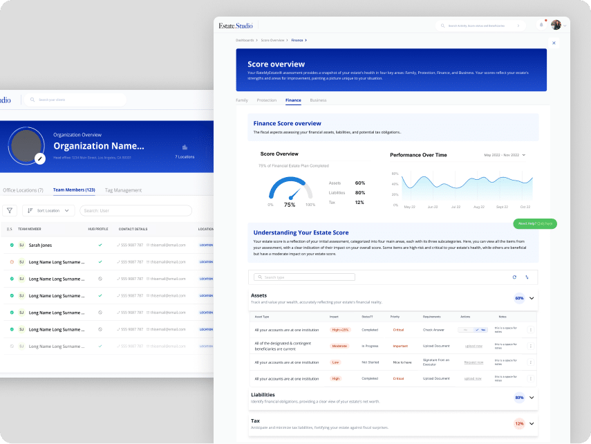The image size is (591, 444).
Task: Toggle the No/Yes switch in the Actions column
Action: point(476,330)
